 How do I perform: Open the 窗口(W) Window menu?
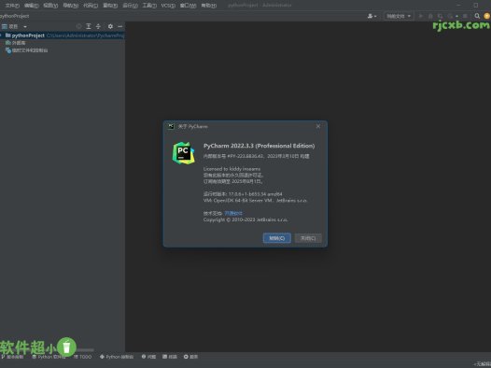(x=188, y=6)
